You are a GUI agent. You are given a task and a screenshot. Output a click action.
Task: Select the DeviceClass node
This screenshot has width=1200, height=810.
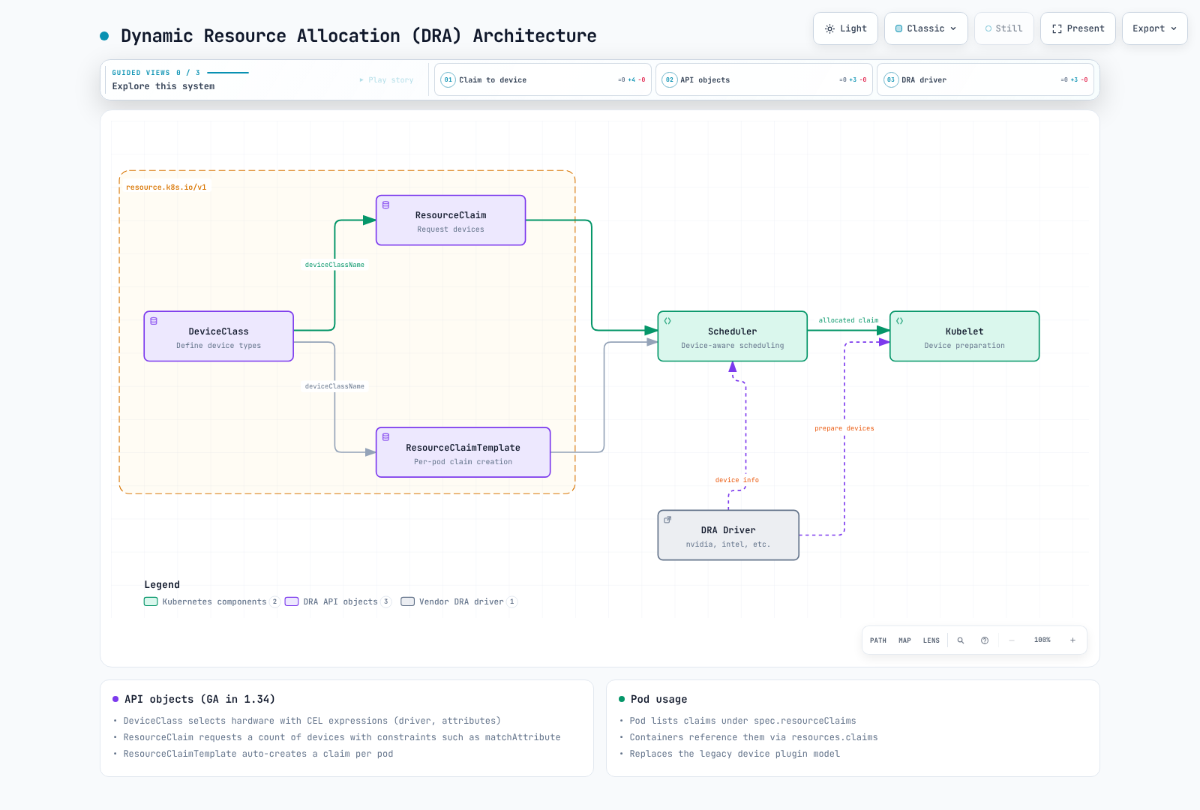tap(218, 336)
